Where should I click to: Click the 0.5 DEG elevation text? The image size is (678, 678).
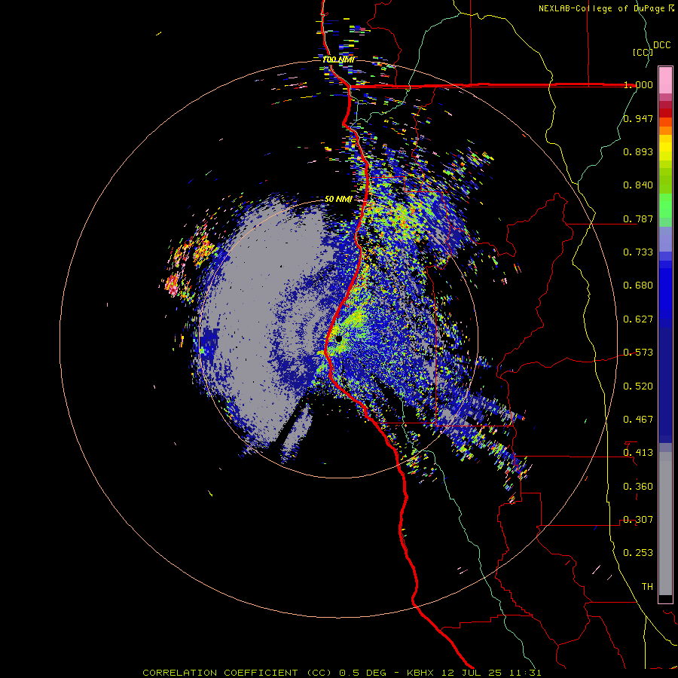(362, 673)
